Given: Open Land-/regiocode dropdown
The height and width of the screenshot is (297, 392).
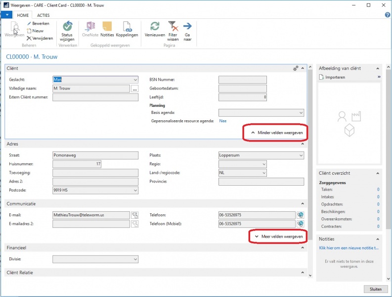Looking at the screenshot, I should click(264, 173).
